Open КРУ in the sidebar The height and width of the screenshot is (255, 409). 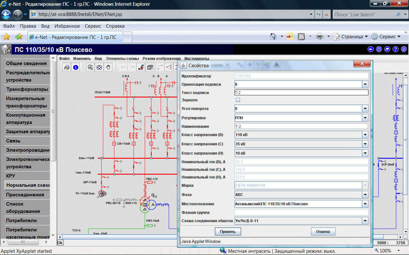click(x=27, y=176)
